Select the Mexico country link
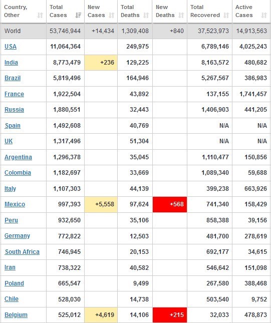The width and height of the screenshot is (271, 323). pos(15,204)
